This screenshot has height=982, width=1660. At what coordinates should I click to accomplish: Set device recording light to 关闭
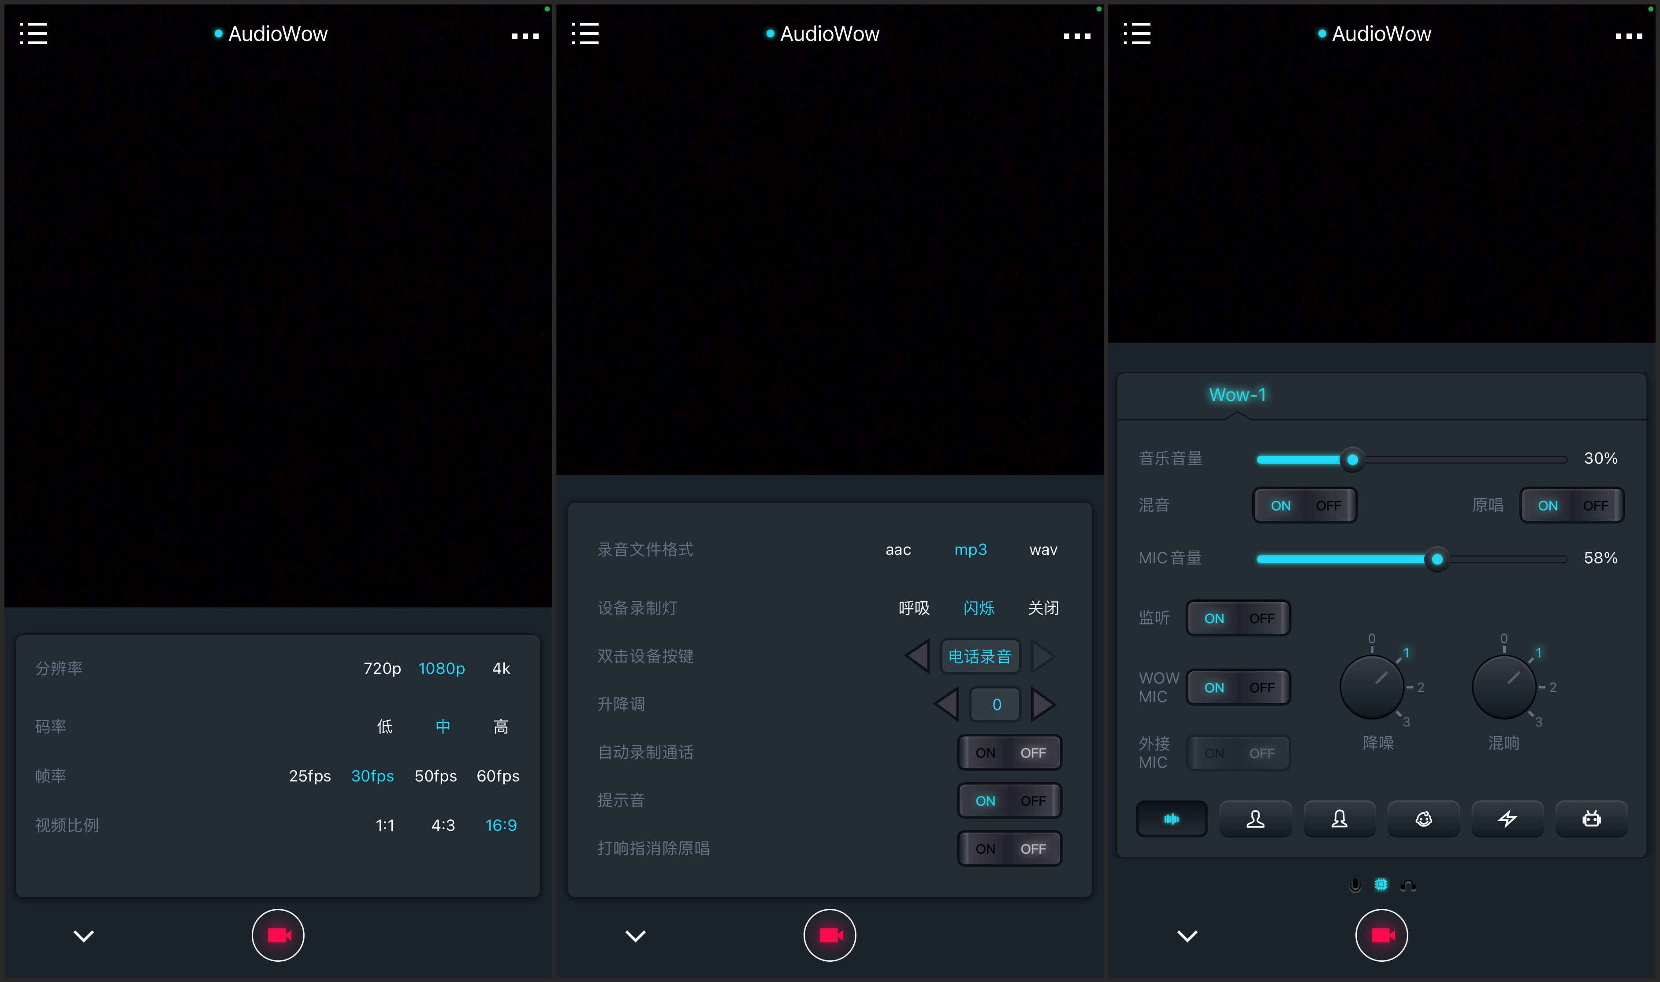click(x=1043, y=608)
